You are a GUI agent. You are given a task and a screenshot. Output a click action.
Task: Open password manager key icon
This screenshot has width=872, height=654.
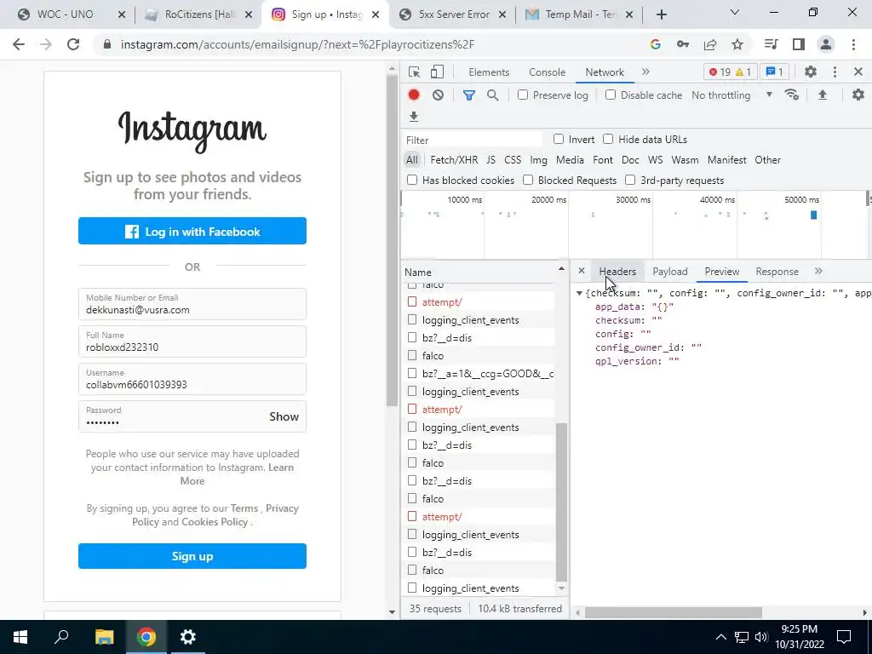[x=683, y=44]
